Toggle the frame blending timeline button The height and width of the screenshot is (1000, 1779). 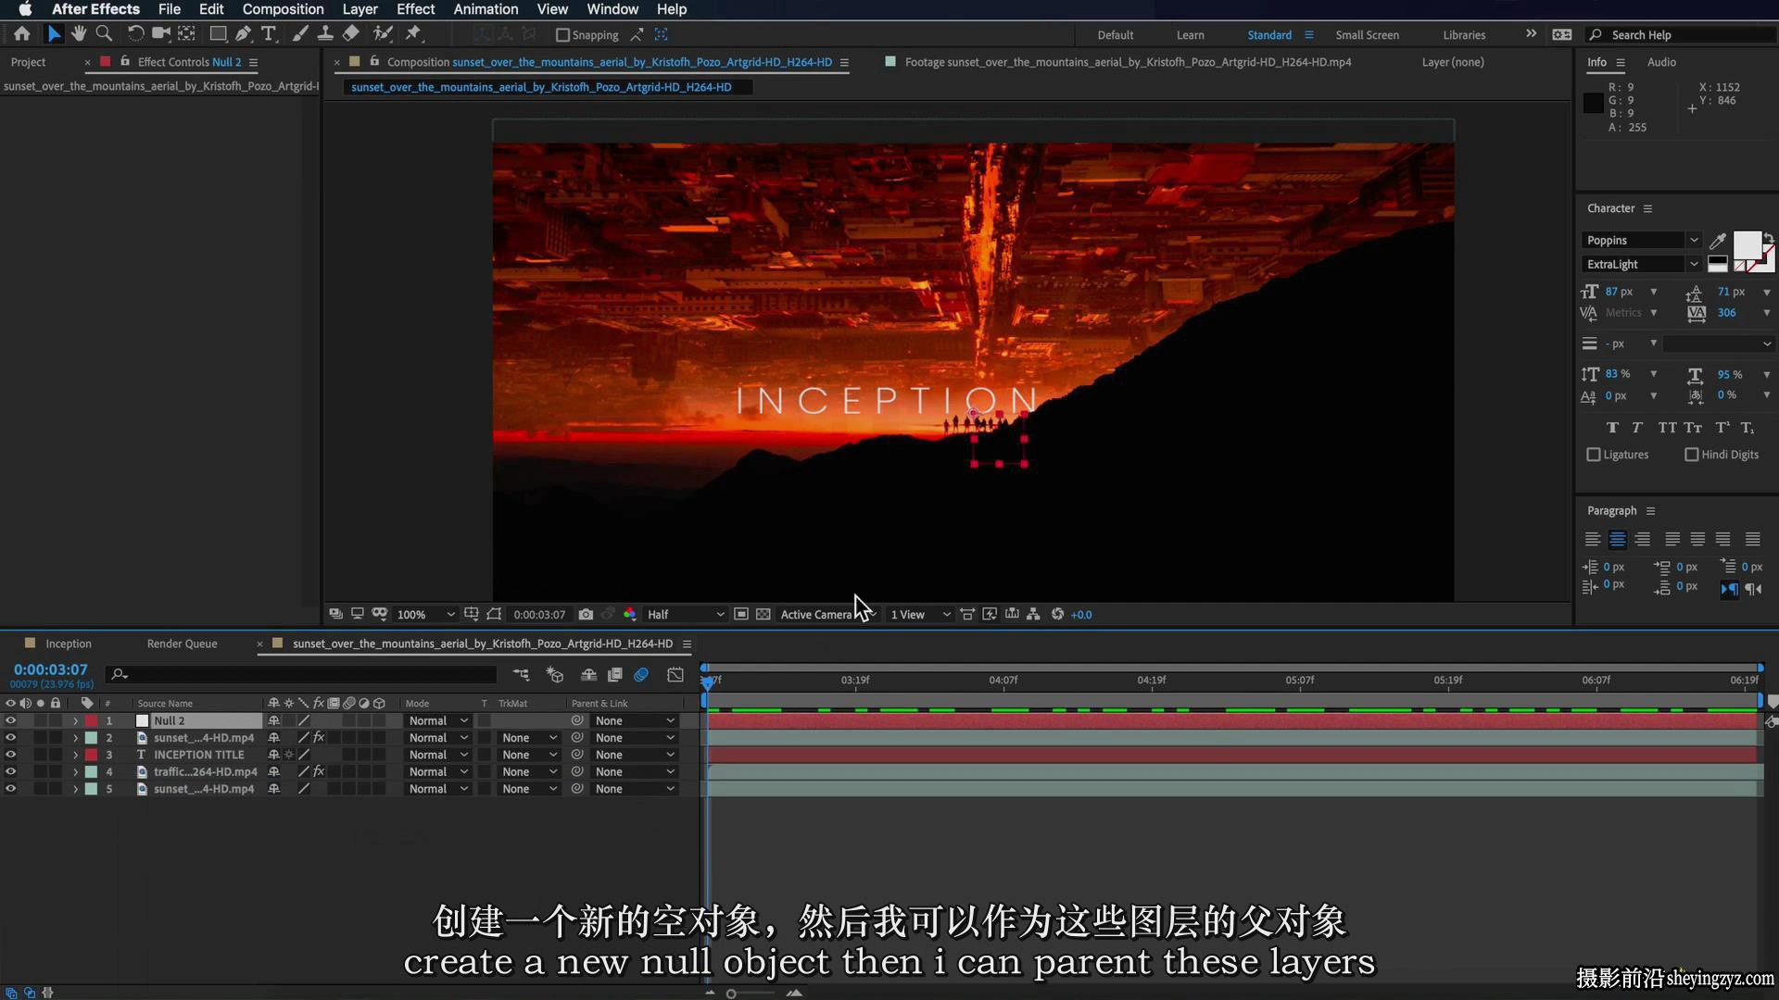click(x=614, y=675)
